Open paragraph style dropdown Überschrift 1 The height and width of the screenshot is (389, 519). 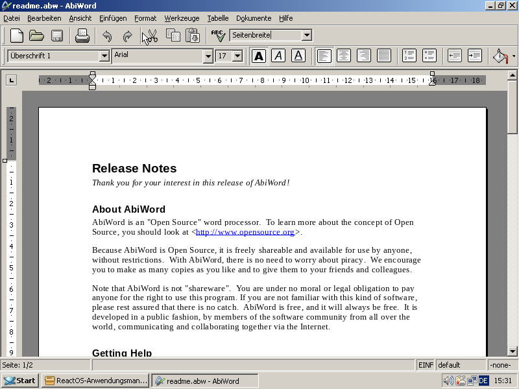104,56
